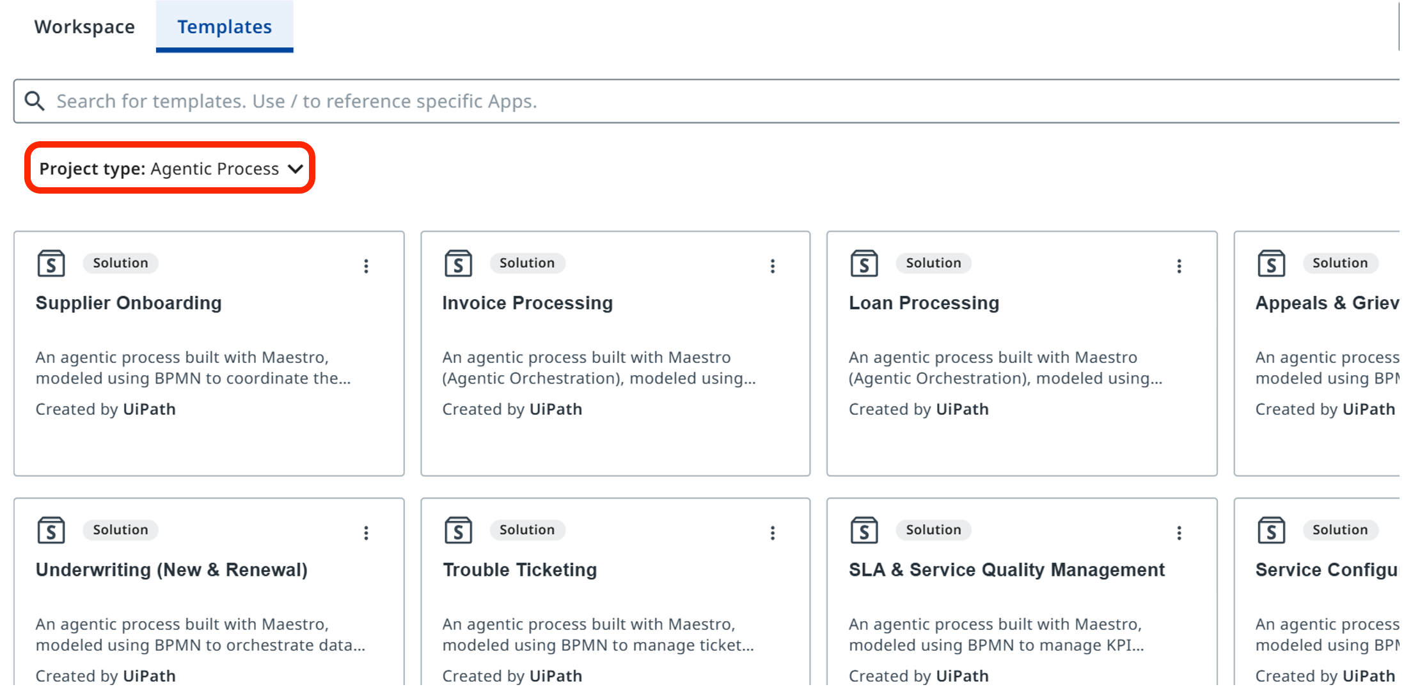The image size is (1413, 687).
Task: Click the SLA & Service Quality solution icon
Action: tap(864, 530)
